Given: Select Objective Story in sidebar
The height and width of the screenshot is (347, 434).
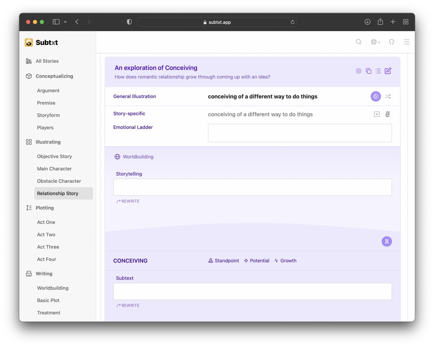Looking at the screenshot, I should [55, 156].
